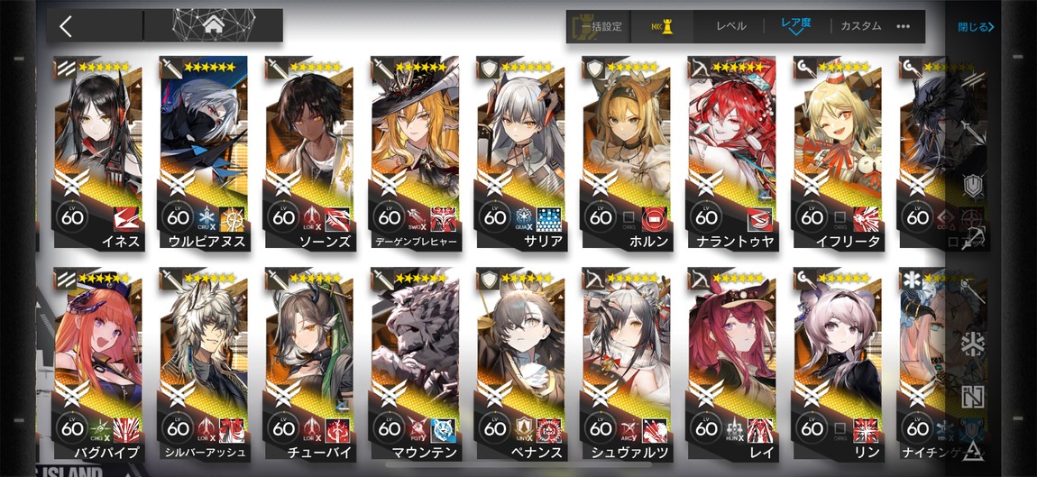Pick the マウンテン operator card
Screen dimensions: 1037x477
point(415,364)
